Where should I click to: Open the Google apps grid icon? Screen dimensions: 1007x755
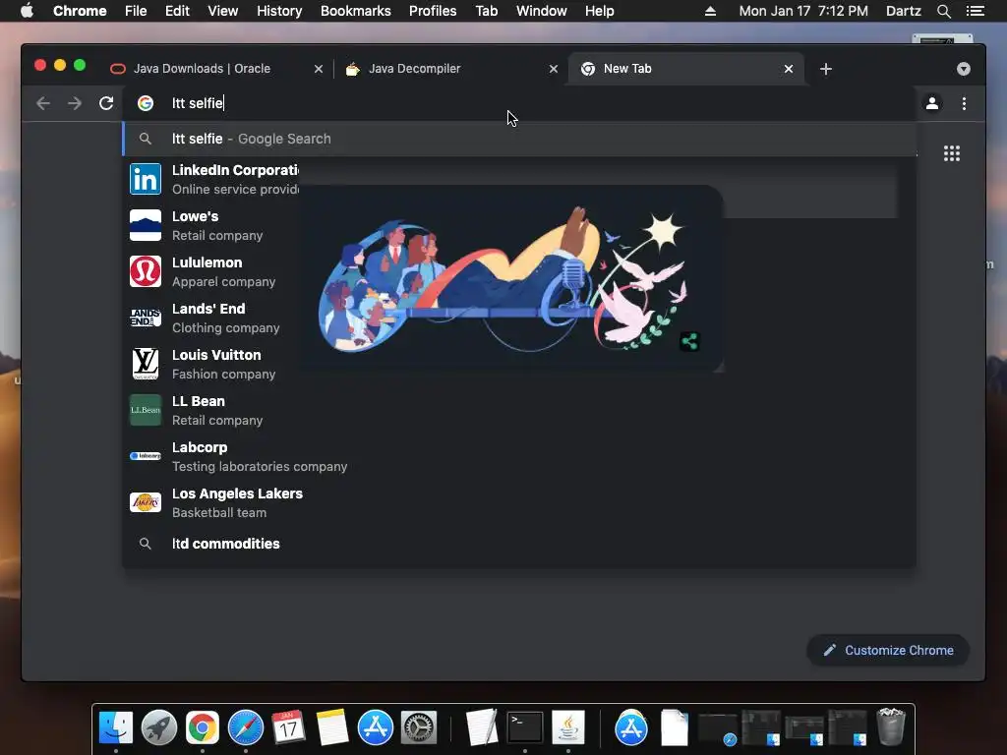coord(952,153)
